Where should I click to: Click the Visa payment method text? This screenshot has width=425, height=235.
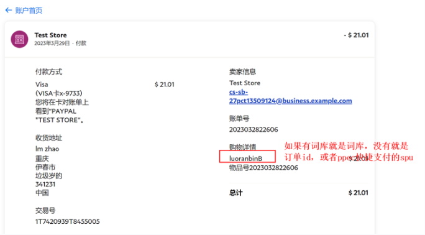point(42,85)
